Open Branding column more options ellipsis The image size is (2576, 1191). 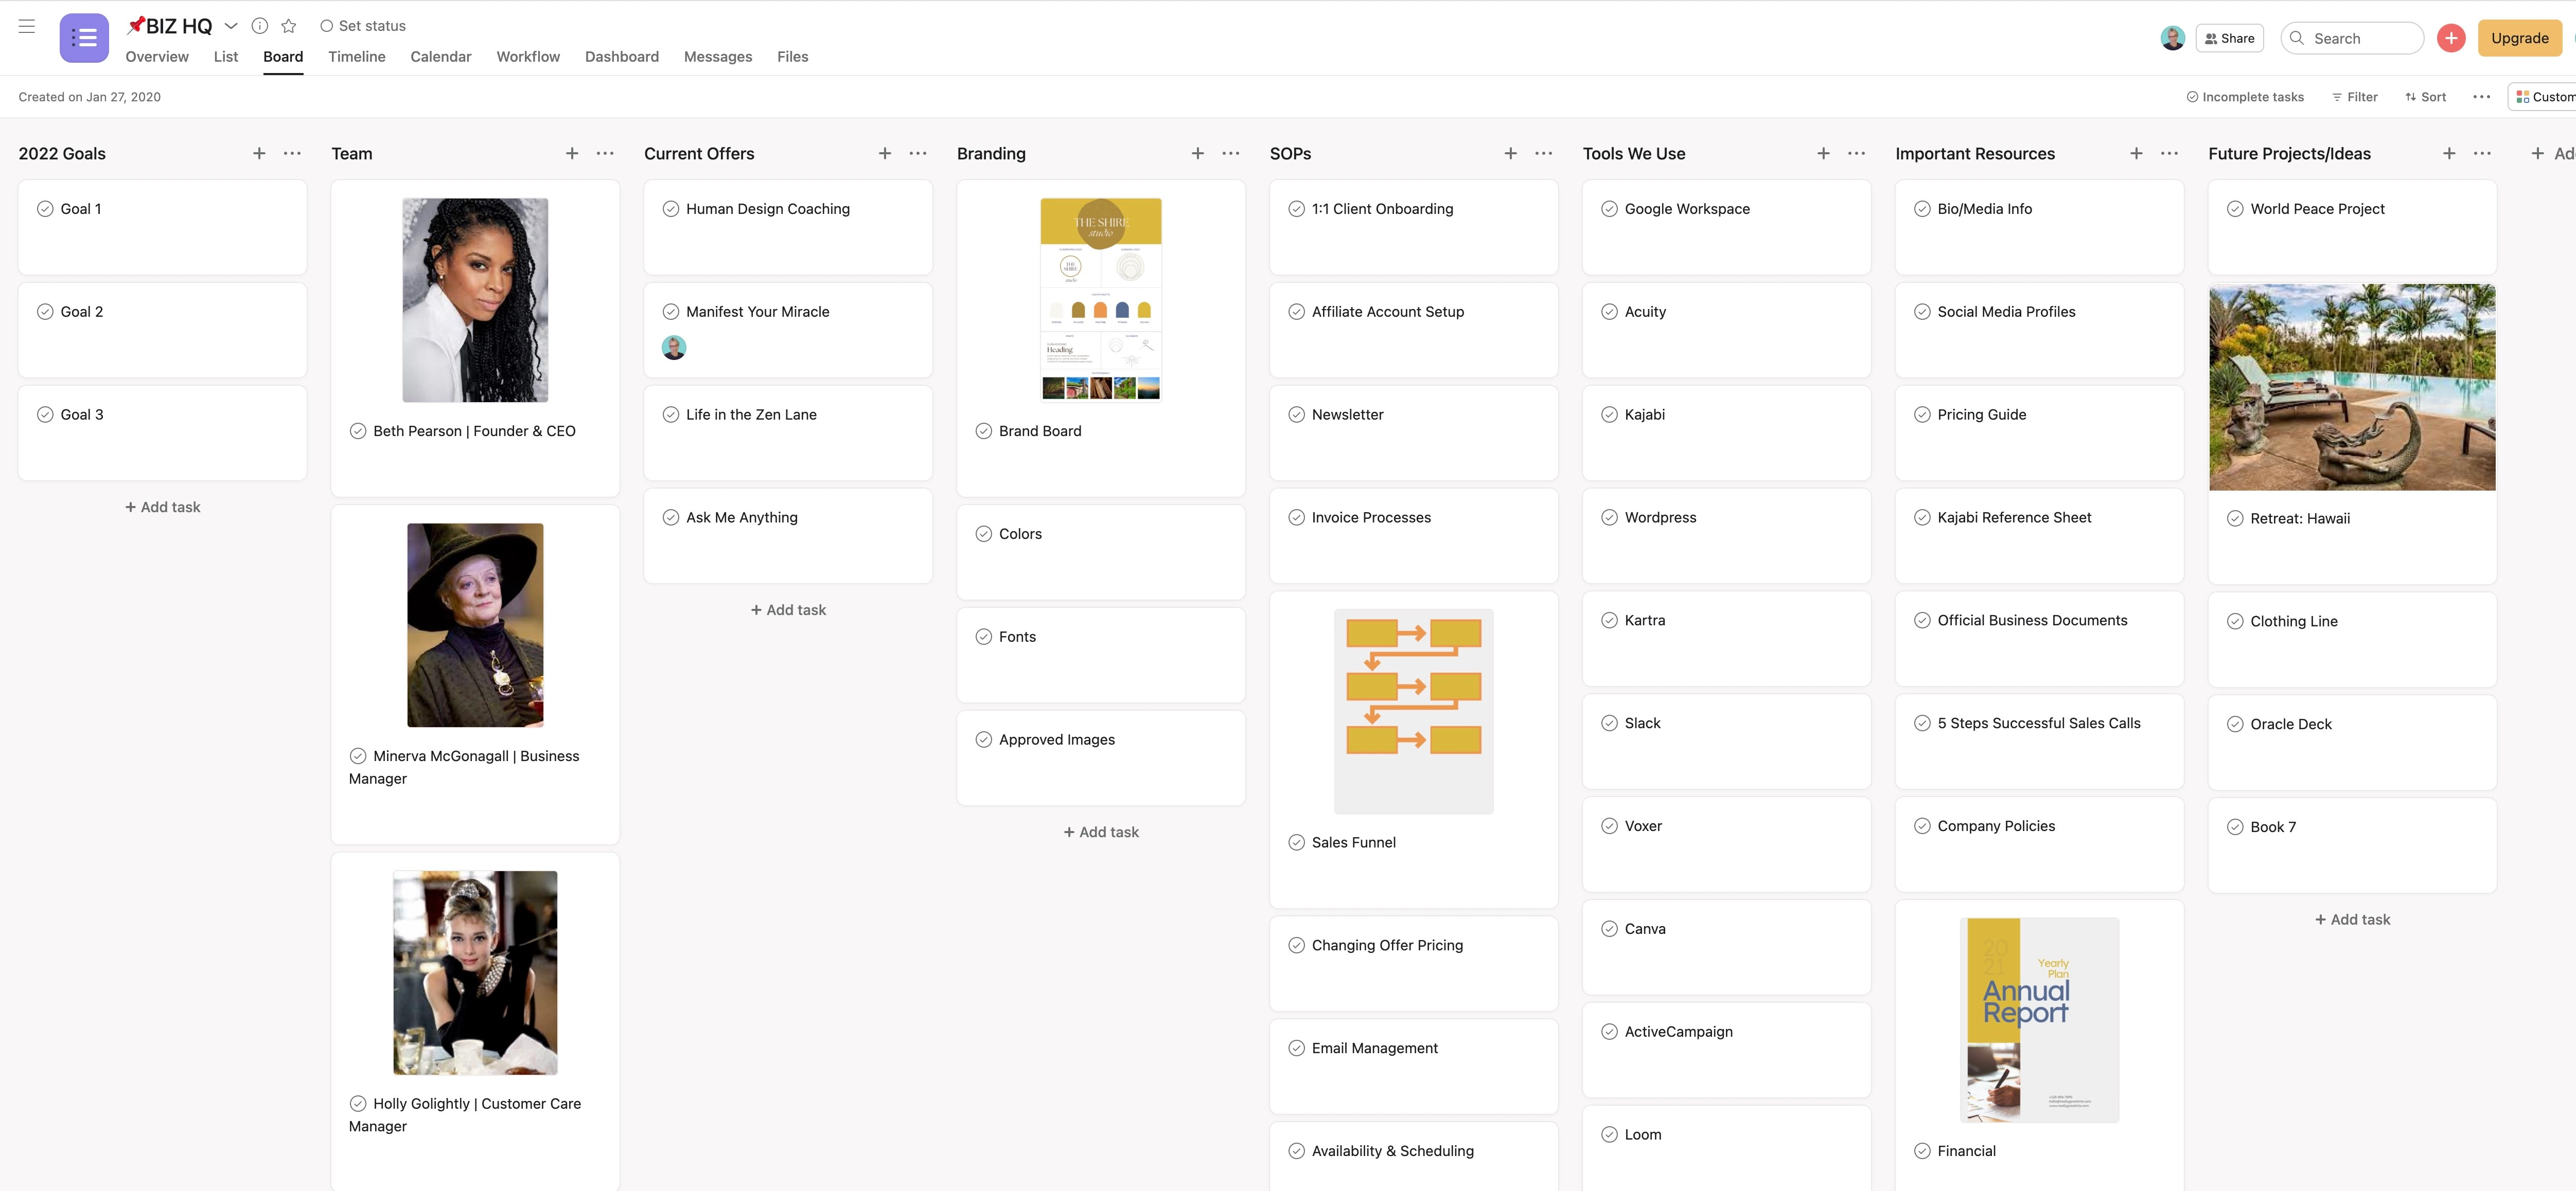tap(1230, 153)
